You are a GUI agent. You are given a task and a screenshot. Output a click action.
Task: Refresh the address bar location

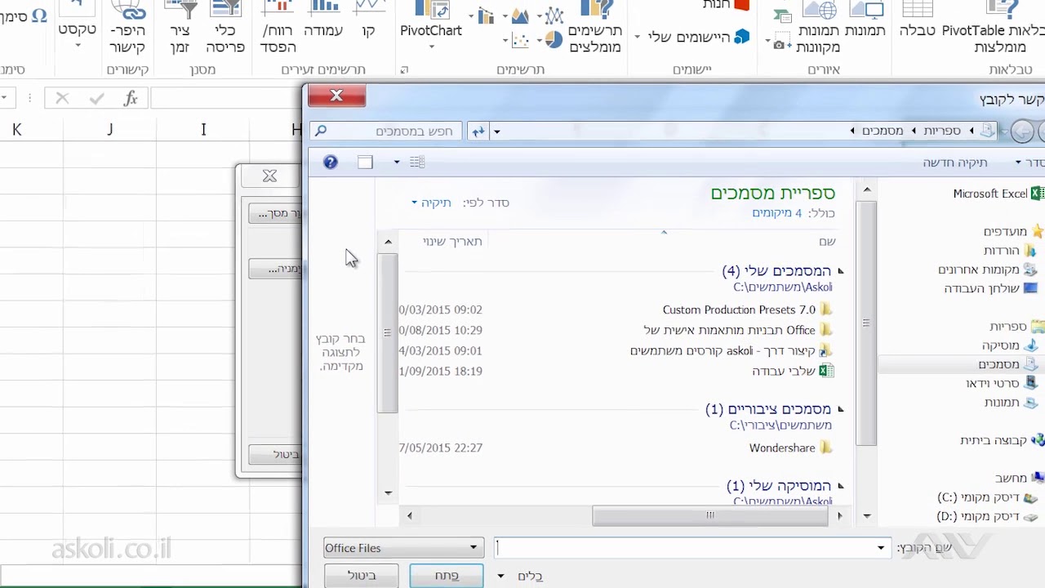[x=478, y=131]
